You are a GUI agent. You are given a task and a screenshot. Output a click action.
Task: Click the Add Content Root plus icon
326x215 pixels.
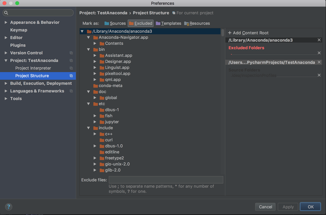230,33
